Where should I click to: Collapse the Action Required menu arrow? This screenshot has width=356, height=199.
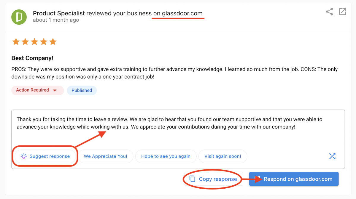tap(55, 90)
